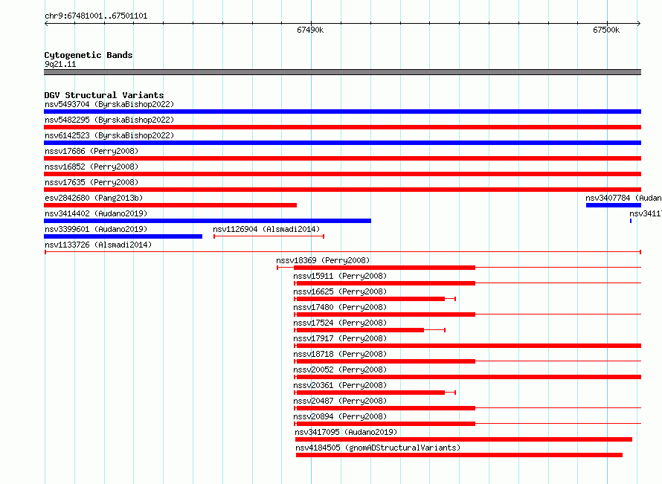Click the red bar of variant nssv17635
This screenshot has height=484, width=662.
pyautogui.click(x=342, y=190)
